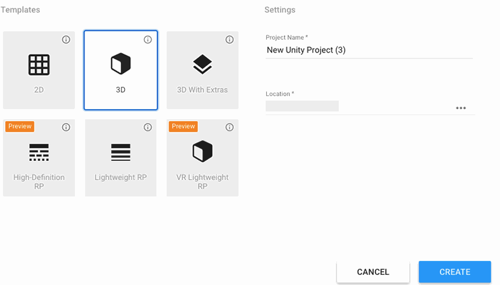Show info for 3D With Extras template

[x=229, y=40]
